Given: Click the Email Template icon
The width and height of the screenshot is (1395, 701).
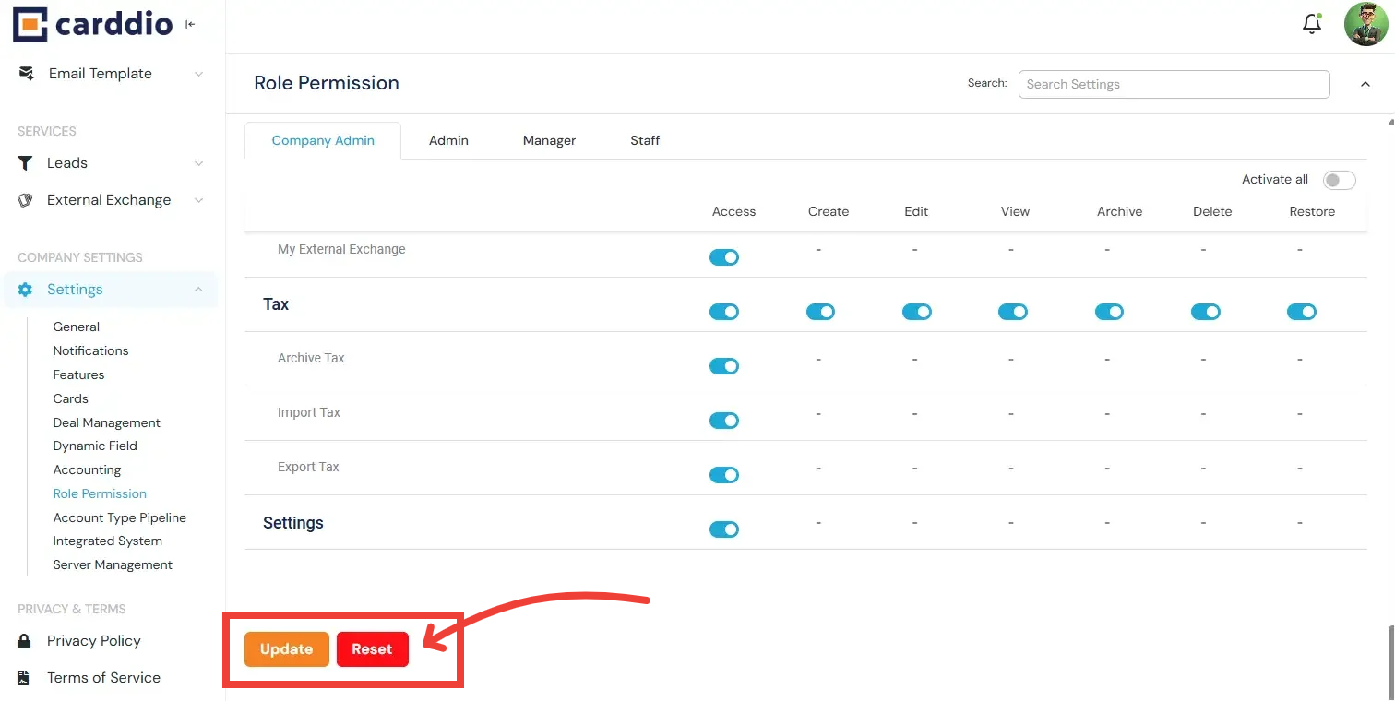Looking at the screenshot, I should point(26,74).
